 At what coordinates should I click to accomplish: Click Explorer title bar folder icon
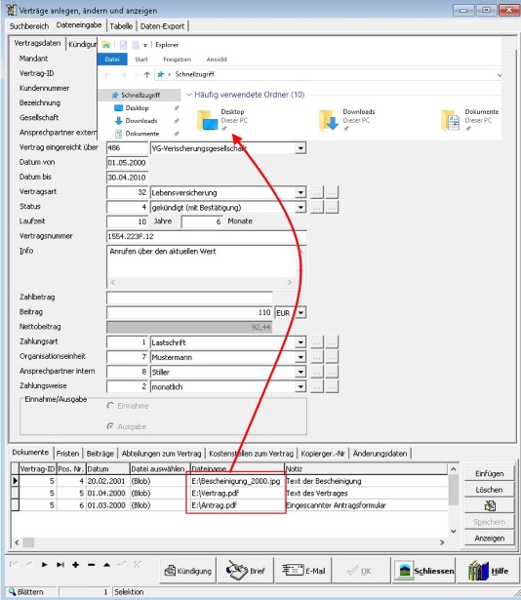point(105,45)
